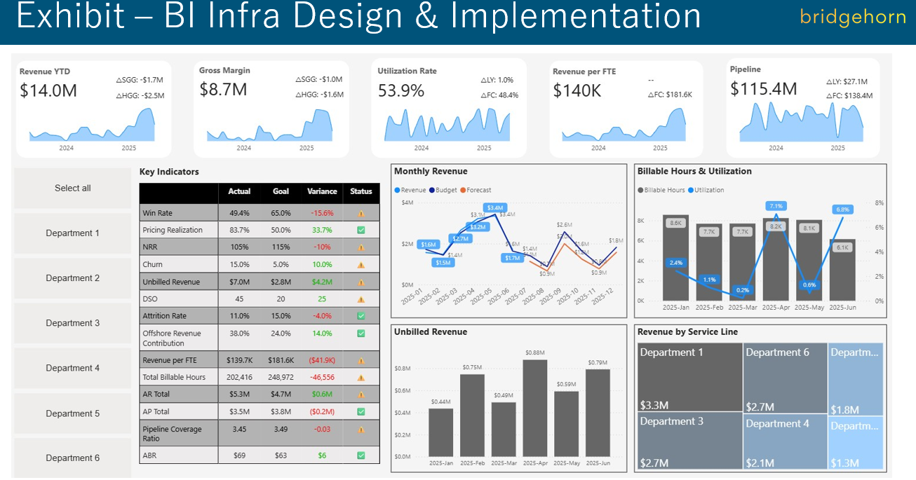Click the Pricing Realization green check icon
This screenshot has height=480, width=916.
(361, 230)
